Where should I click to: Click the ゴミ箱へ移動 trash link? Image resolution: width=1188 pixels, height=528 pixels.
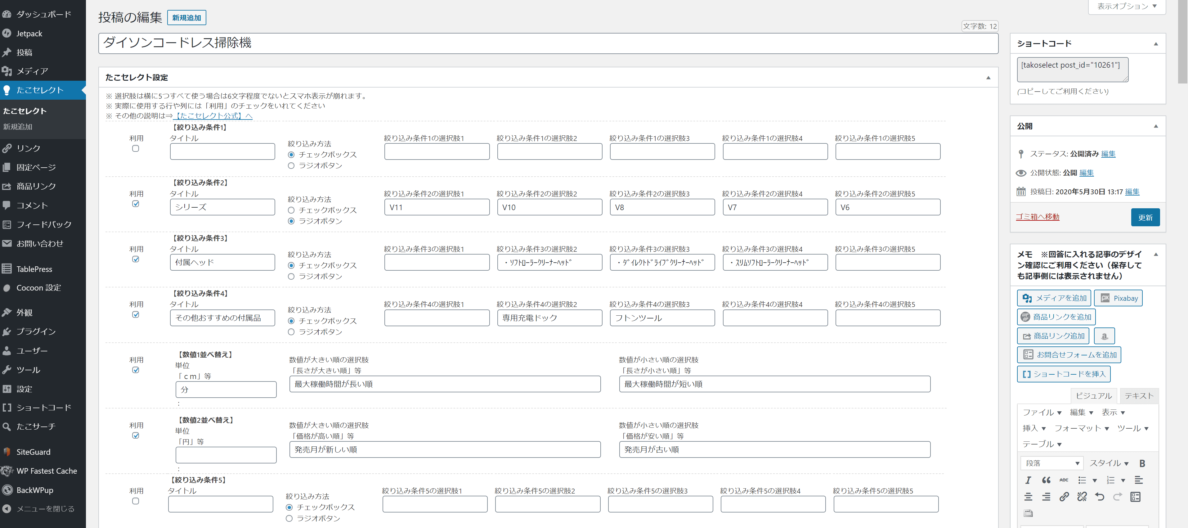(1038, 217)
